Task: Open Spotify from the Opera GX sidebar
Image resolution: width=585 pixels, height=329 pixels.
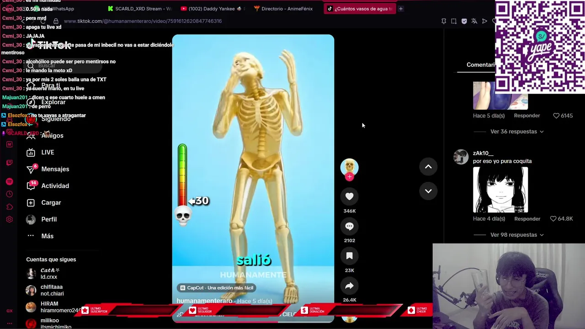Action: click(x=9, y=181)
